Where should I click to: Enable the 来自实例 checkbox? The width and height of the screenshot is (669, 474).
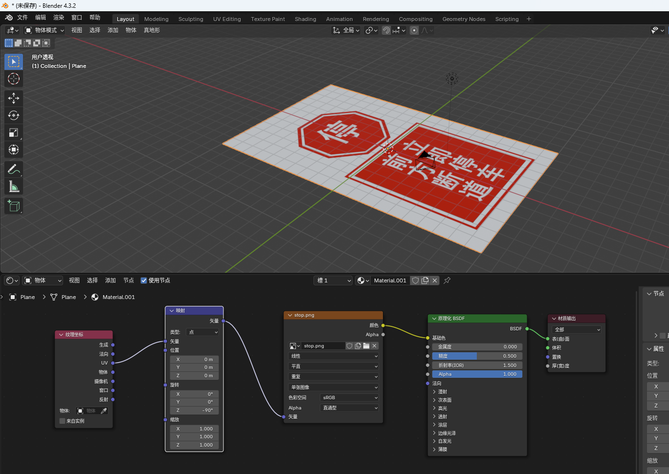[63, 421]
